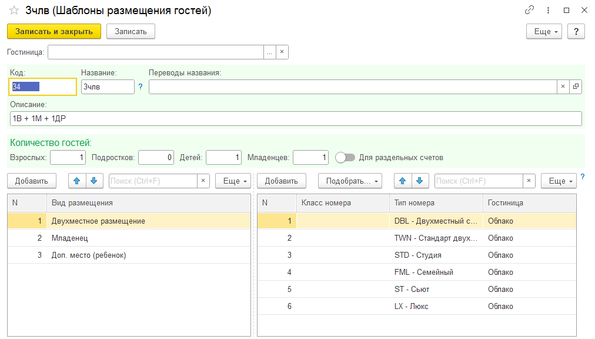
Task: Copy link to this form via chain icon
Action: [x=529, y=11]
